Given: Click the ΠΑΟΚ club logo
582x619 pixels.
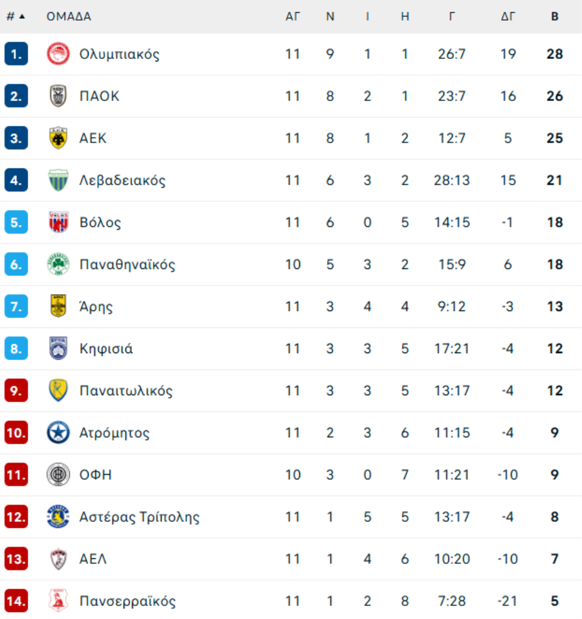Looking at the screenshot, I should (58, 96).
